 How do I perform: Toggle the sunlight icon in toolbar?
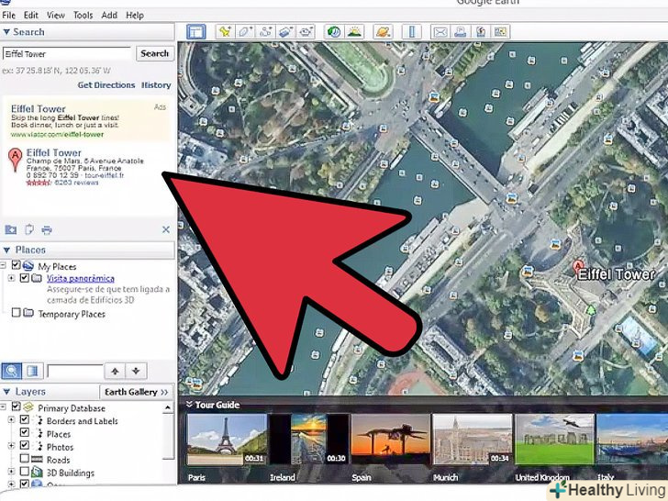353,32
